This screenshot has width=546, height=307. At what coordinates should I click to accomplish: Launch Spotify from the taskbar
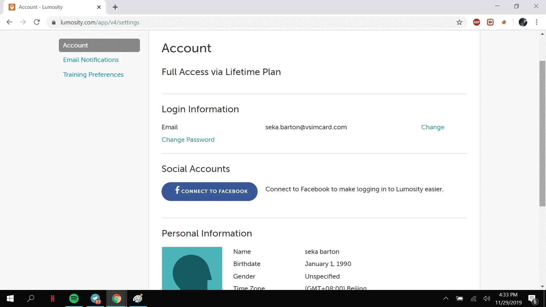pos(74,298)
